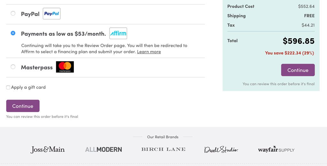The image size is (327, 166).
Task: Select the Masterpass payment radio button
Action: tap(13, 67)
